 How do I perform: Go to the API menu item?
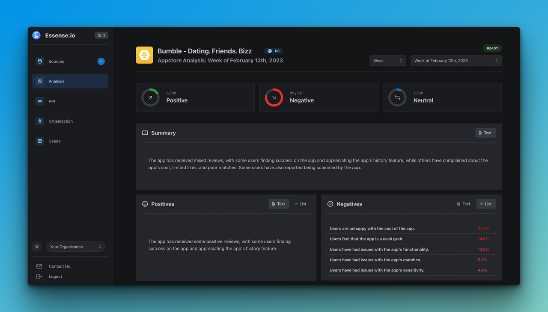tap(70, 101)
